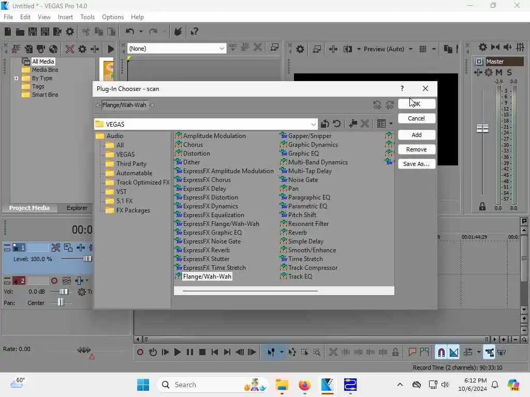
Task: Toggle Automatic Crossfades icon
Action: tap(453, 353)
